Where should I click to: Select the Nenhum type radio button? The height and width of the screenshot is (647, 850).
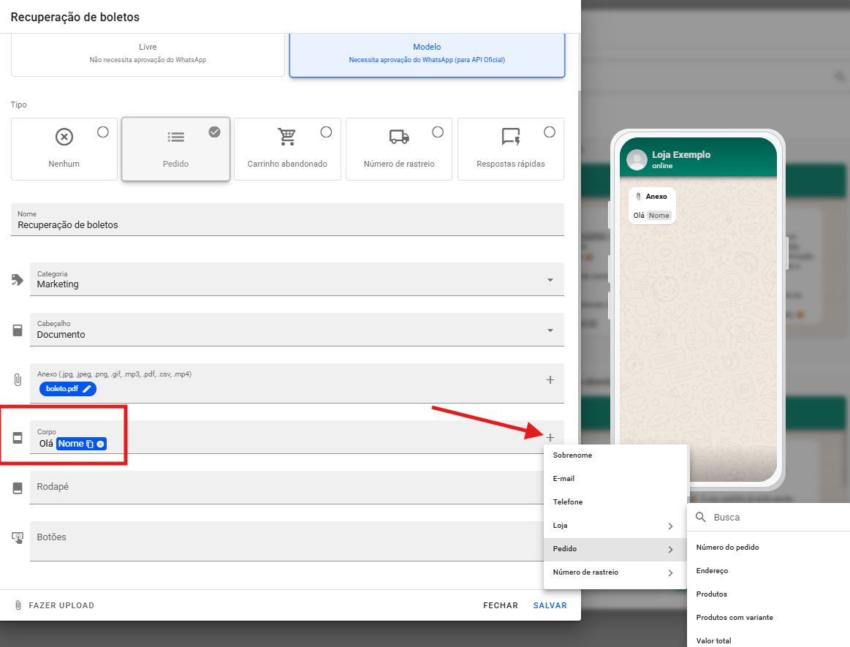[103, 132]
